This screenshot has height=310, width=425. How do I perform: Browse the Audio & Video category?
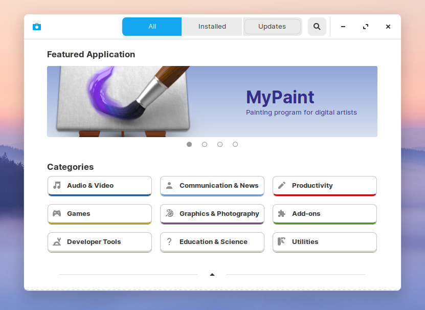pyautogui.click(x=100, y=186)
